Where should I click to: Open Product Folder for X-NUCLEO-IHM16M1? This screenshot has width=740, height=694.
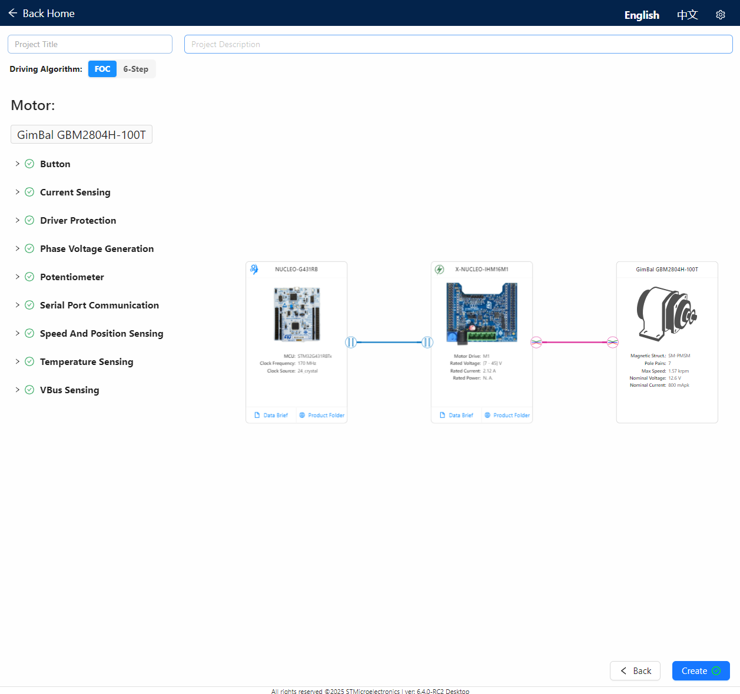tap(507, 415)
